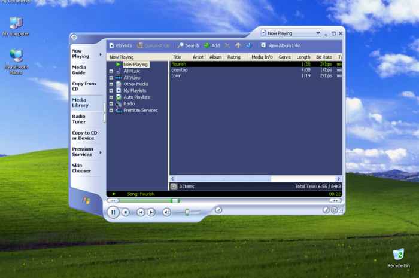Image resolution: width=419 pixels, height=278 pixels.
Task: Adjust the volume slider knob
Action: point(187,212)
